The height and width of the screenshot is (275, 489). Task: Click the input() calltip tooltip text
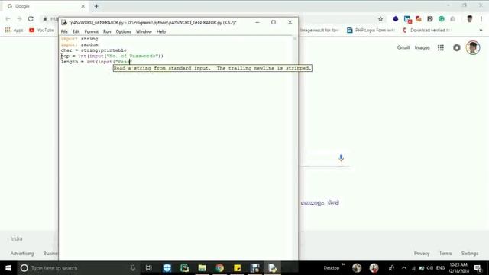click(212, 68)
